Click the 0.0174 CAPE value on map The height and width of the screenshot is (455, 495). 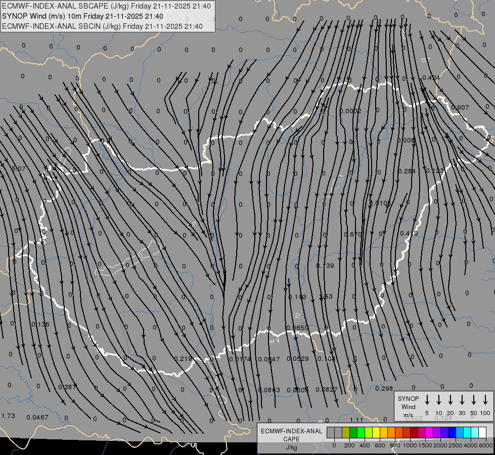click(x=240, y=359)
